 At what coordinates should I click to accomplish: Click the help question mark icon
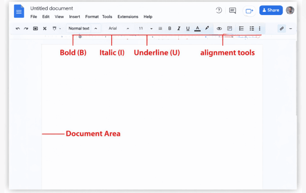[219, 10]
